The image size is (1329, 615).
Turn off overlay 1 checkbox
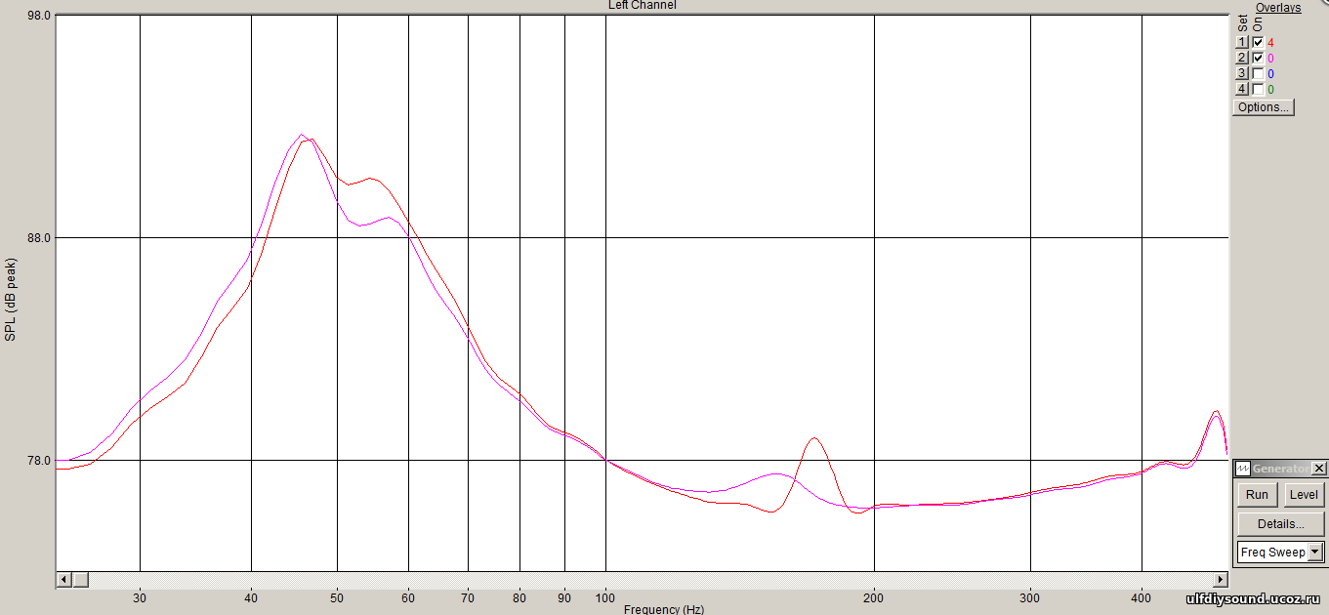[1258, 43]
